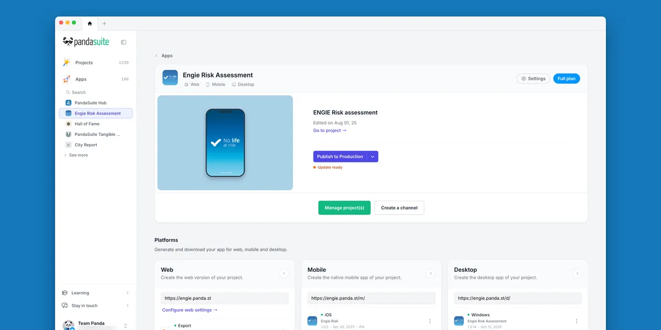Click the PandaSuite logo

click(x=86, y=42)
